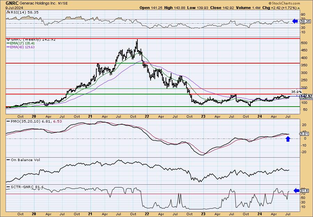Click the 9-Jul-2024 date label

(14, 8)
